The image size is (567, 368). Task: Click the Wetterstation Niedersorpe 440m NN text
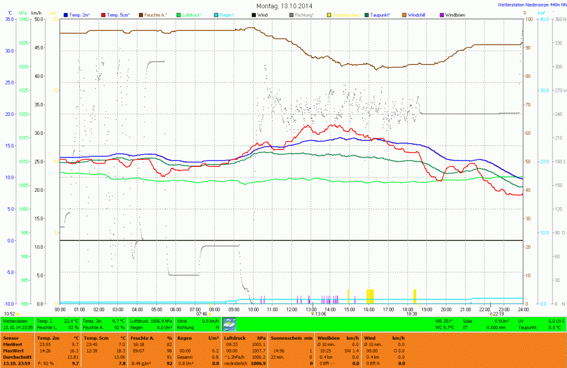pos(528,5)
